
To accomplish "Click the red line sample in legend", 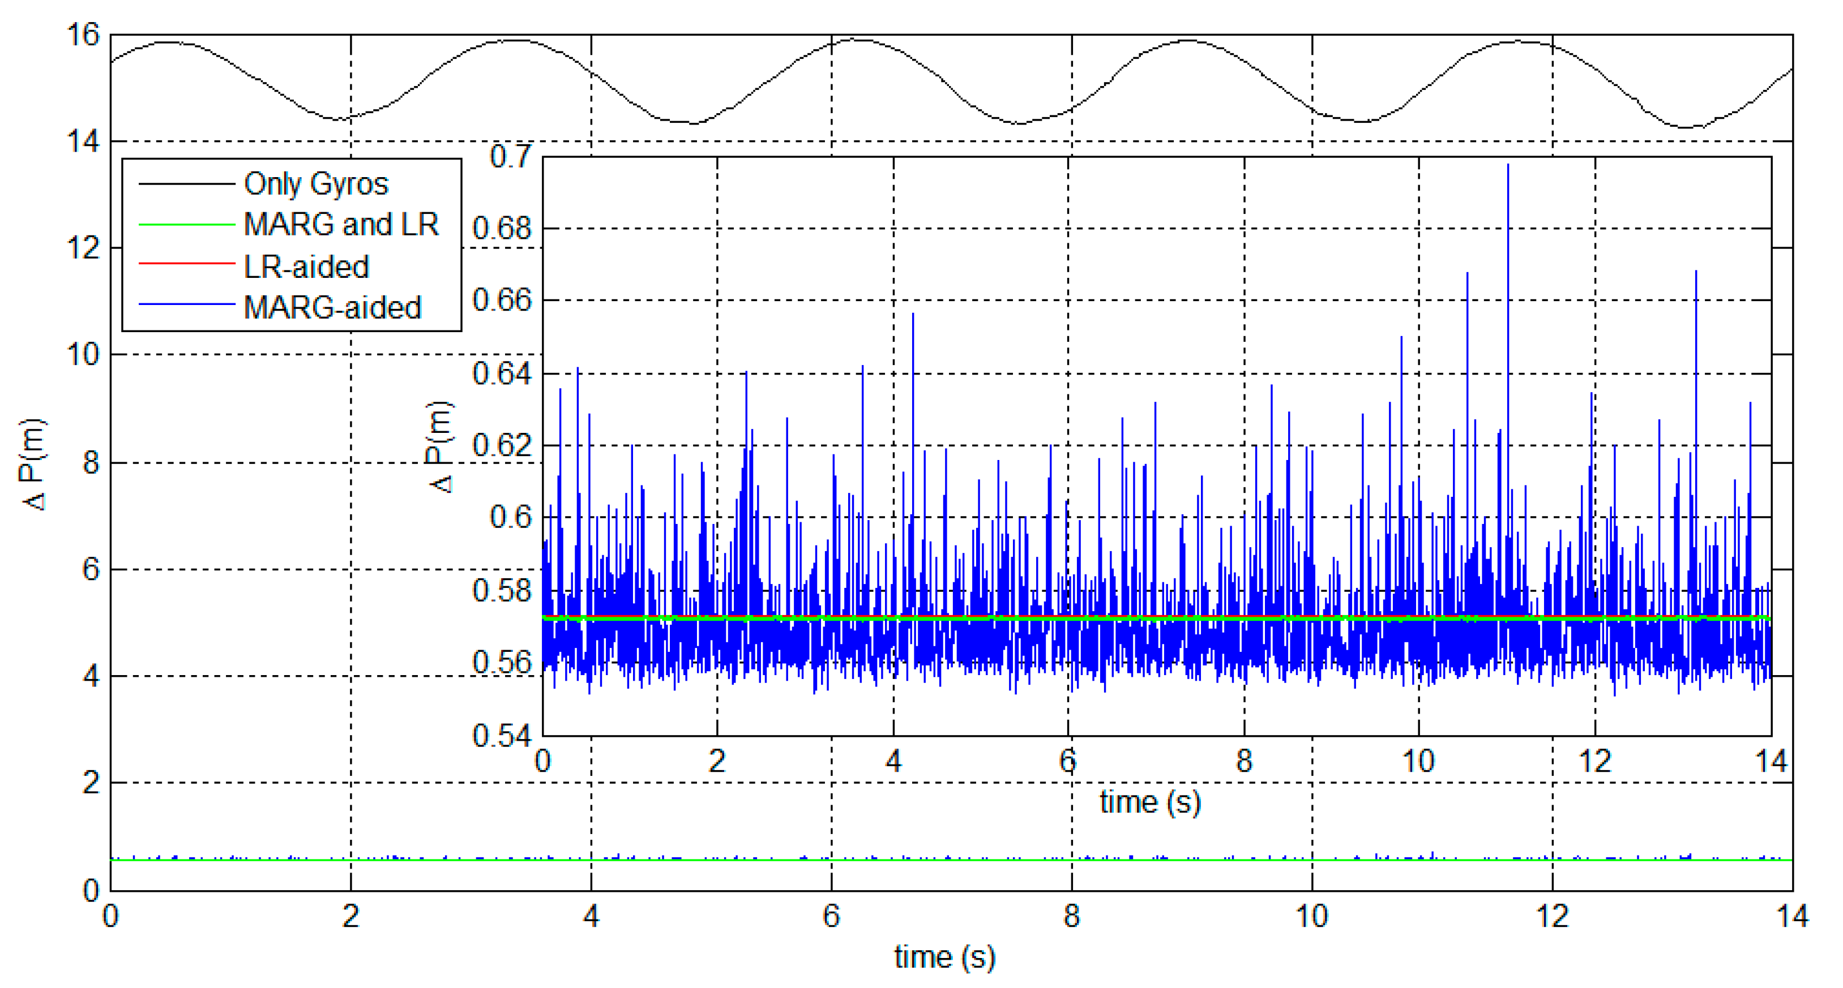I will [186, 264].
